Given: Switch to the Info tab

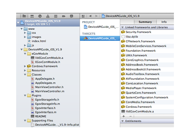Looking at the screenshot, I should [x=164, y=22].
